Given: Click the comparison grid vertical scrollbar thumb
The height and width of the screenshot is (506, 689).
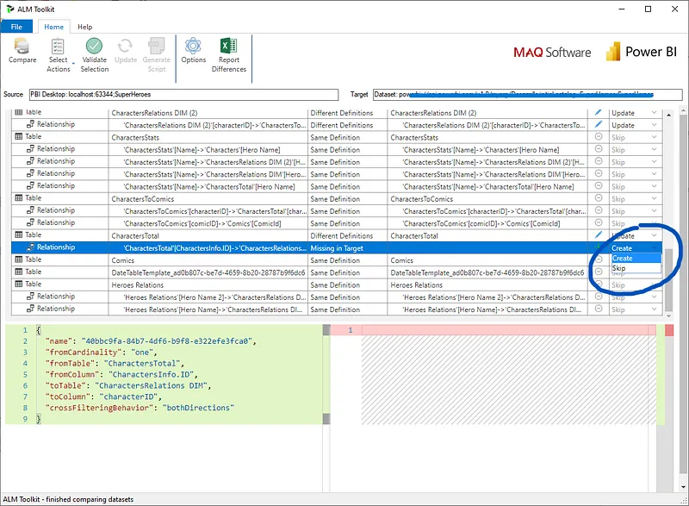Looking at the screenshot, I should pos(668,279).
